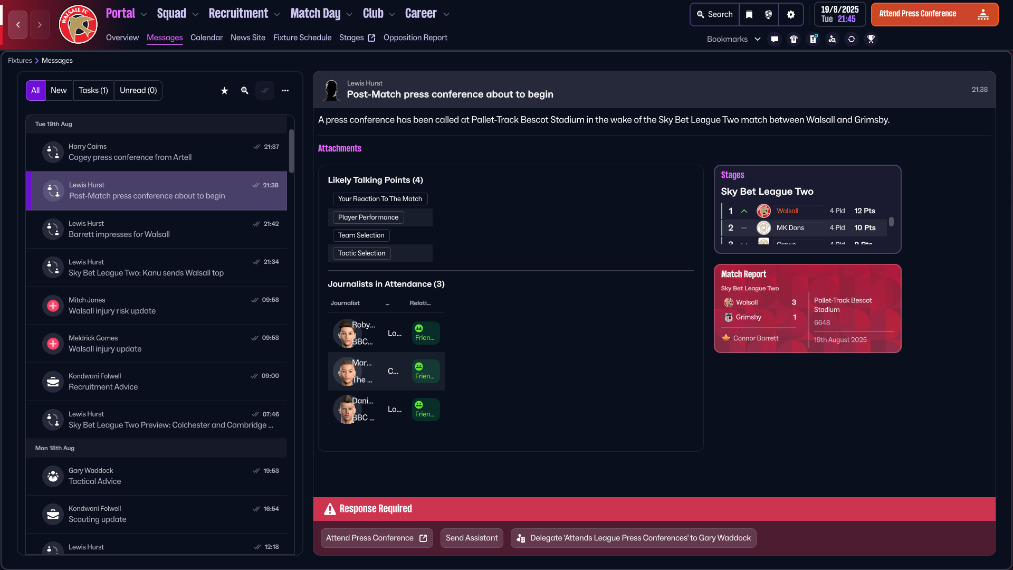Open the trophy shortcut icon
The height and width of the screenshot is (570, 1013).
point(871,39)
